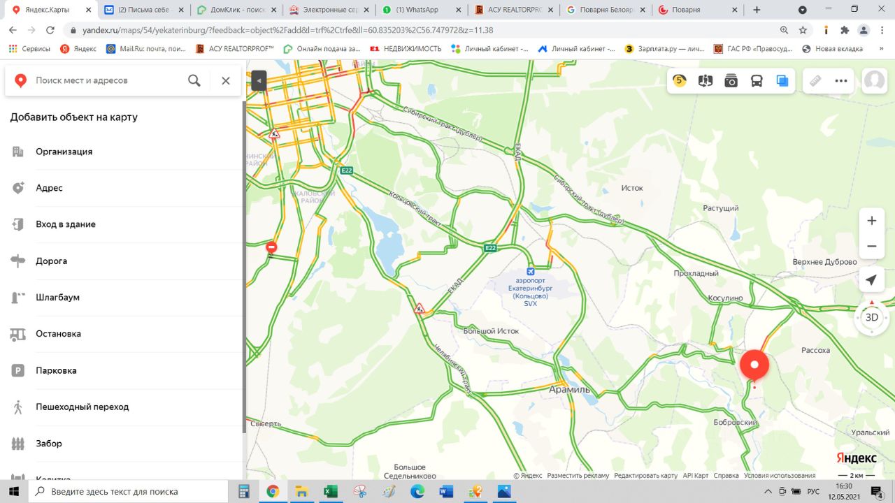Viewport: 895px width, 503px height.
Task: Click the search magnifier icon
Action: click(194, 80)
